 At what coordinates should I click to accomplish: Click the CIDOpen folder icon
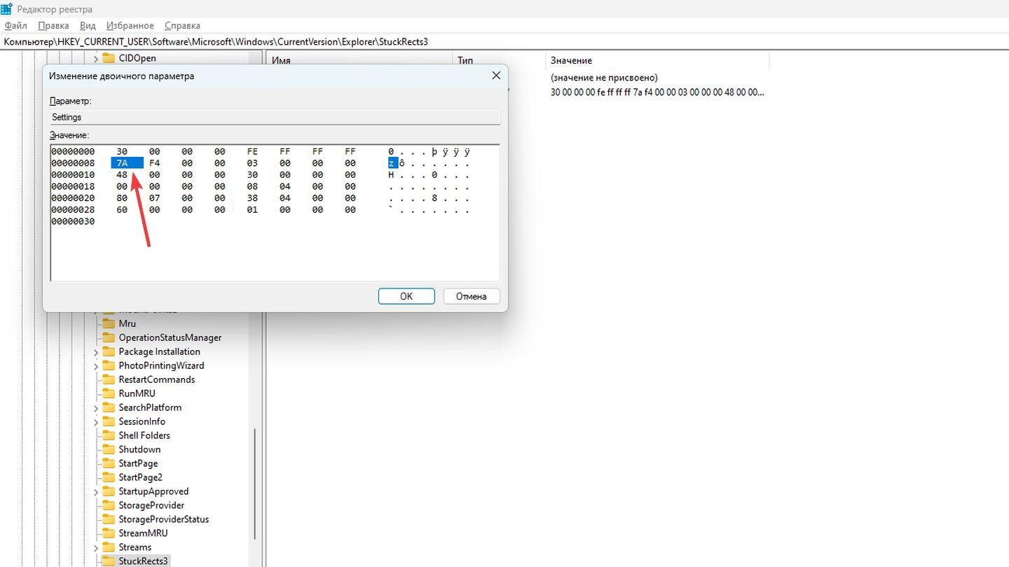point(108,58)
